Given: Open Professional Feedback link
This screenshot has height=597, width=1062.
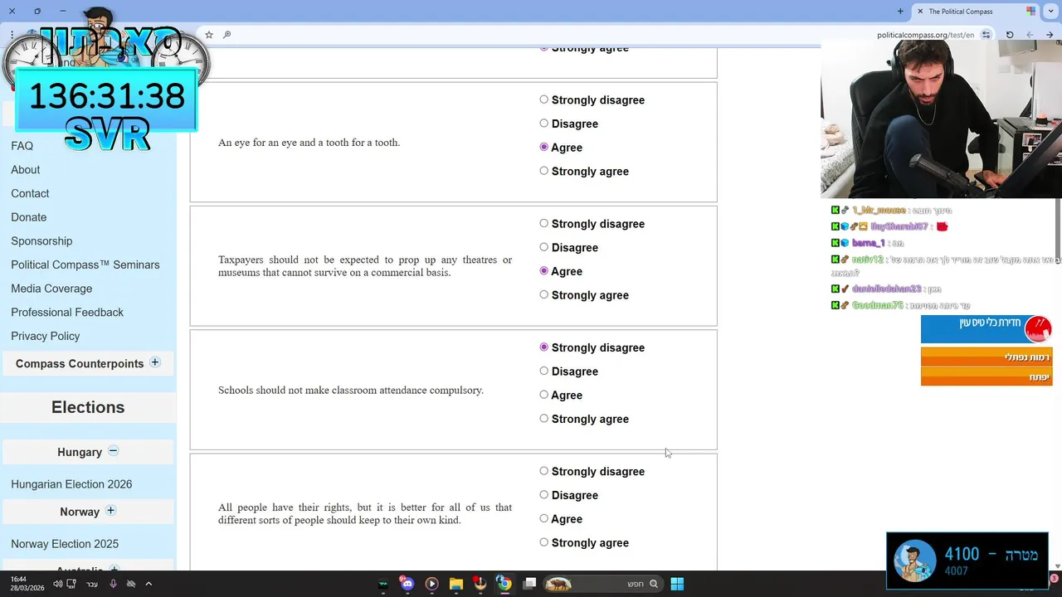Looking at the screenshot, I should 67,313.
